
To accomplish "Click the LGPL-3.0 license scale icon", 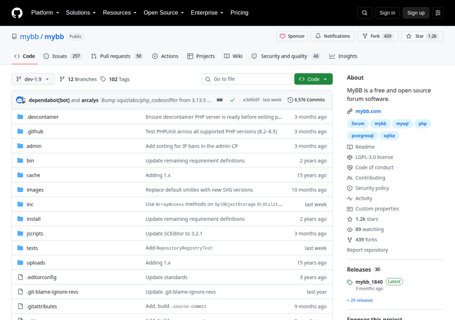I will pyautogui.click(x=350, y=157).
